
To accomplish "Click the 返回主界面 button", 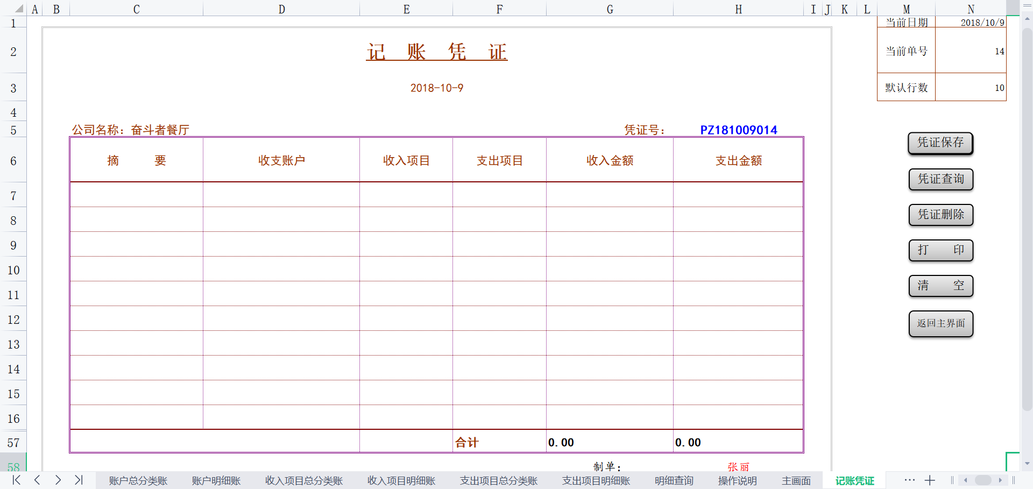I will coord(941,324).
